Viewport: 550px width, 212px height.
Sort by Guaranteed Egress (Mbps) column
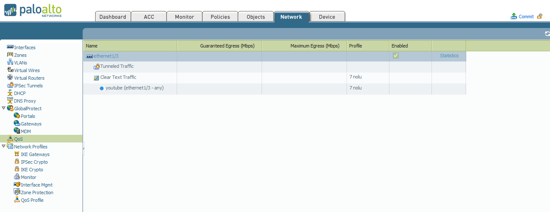[x=220, y=45]
